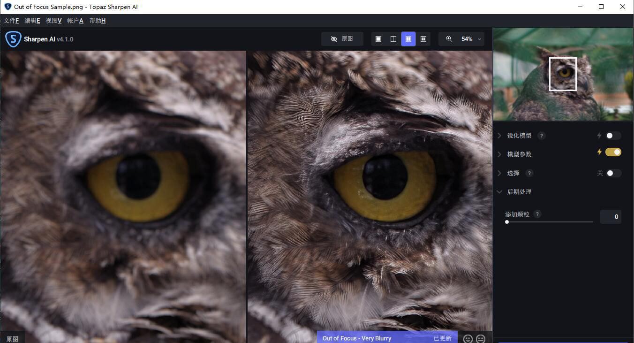Click the 原图 original preview button
Screen dimensions: 634x343
coord(342,39)
